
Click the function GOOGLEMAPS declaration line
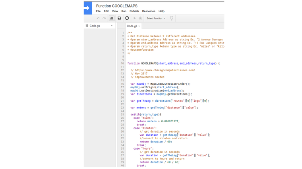tap(173, 63)
